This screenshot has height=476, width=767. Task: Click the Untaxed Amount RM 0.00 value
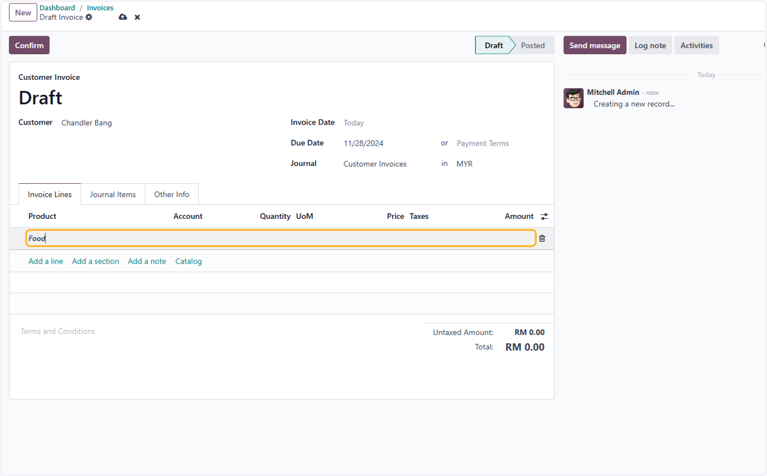529,332
